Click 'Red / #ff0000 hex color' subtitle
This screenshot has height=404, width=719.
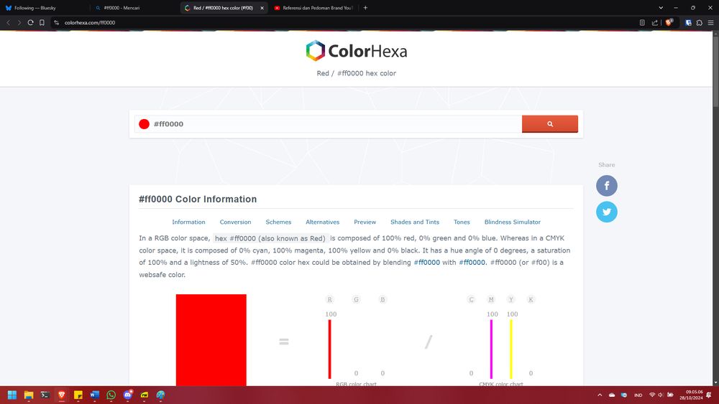click(x=357, y=73)
